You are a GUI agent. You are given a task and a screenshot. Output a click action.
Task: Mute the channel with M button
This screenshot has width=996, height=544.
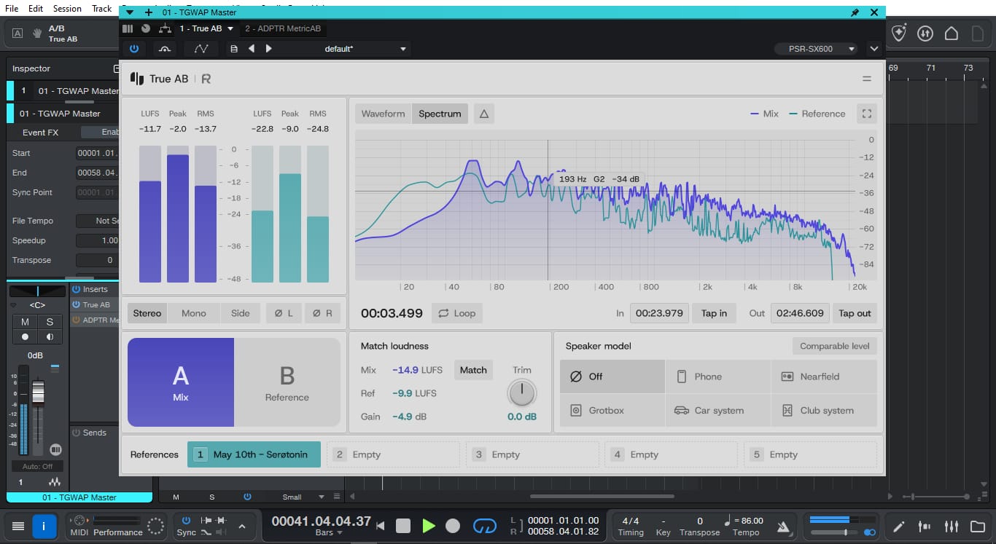pos(26,322)
